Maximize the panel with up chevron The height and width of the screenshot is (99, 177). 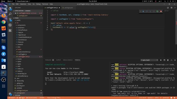tap(171, 60)
